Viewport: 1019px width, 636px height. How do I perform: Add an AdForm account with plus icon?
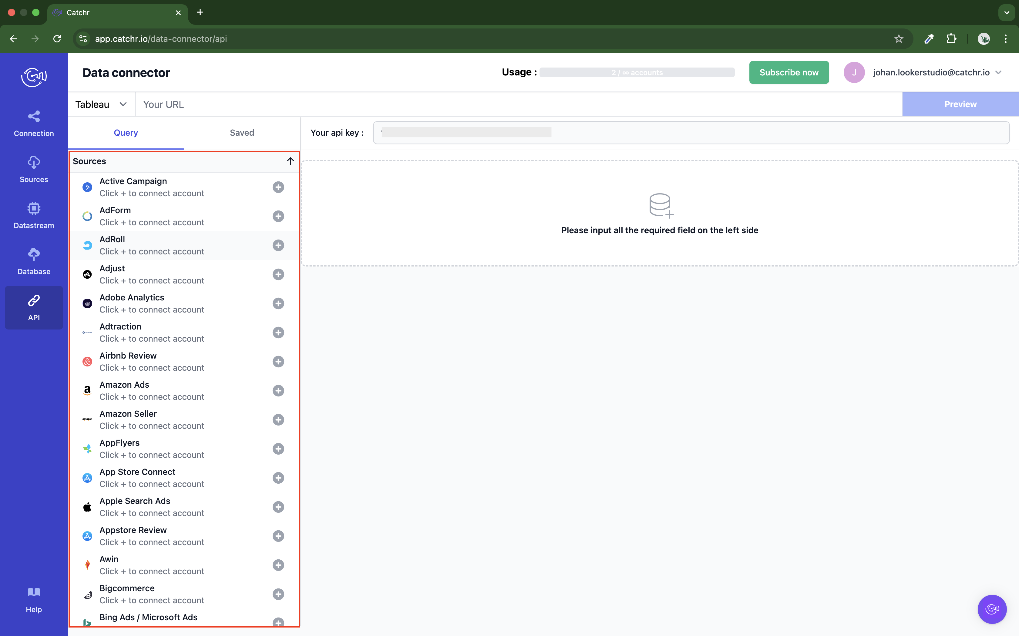(278, 216)
